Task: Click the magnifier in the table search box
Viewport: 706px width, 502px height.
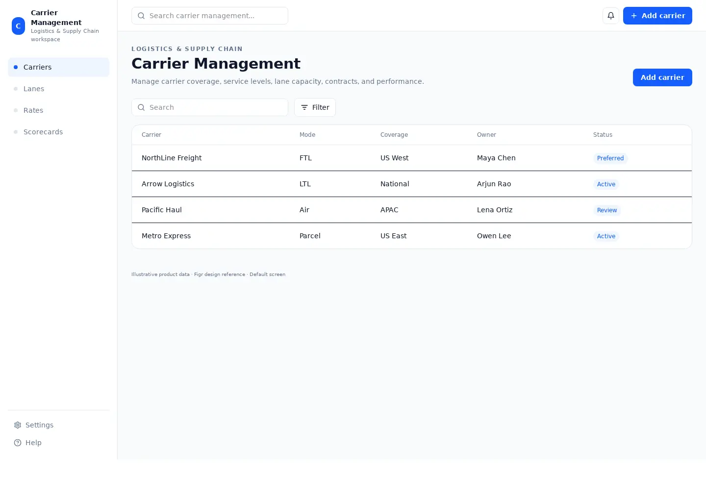Action: [x=141, y=107]
